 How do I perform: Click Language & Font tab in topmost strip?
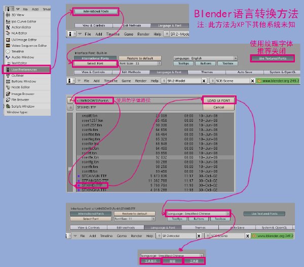(x=170, y=25)
